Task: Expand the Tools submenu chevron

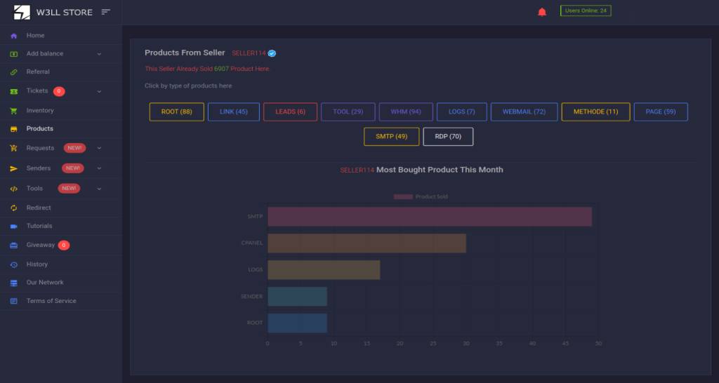Action: [99, 189]
